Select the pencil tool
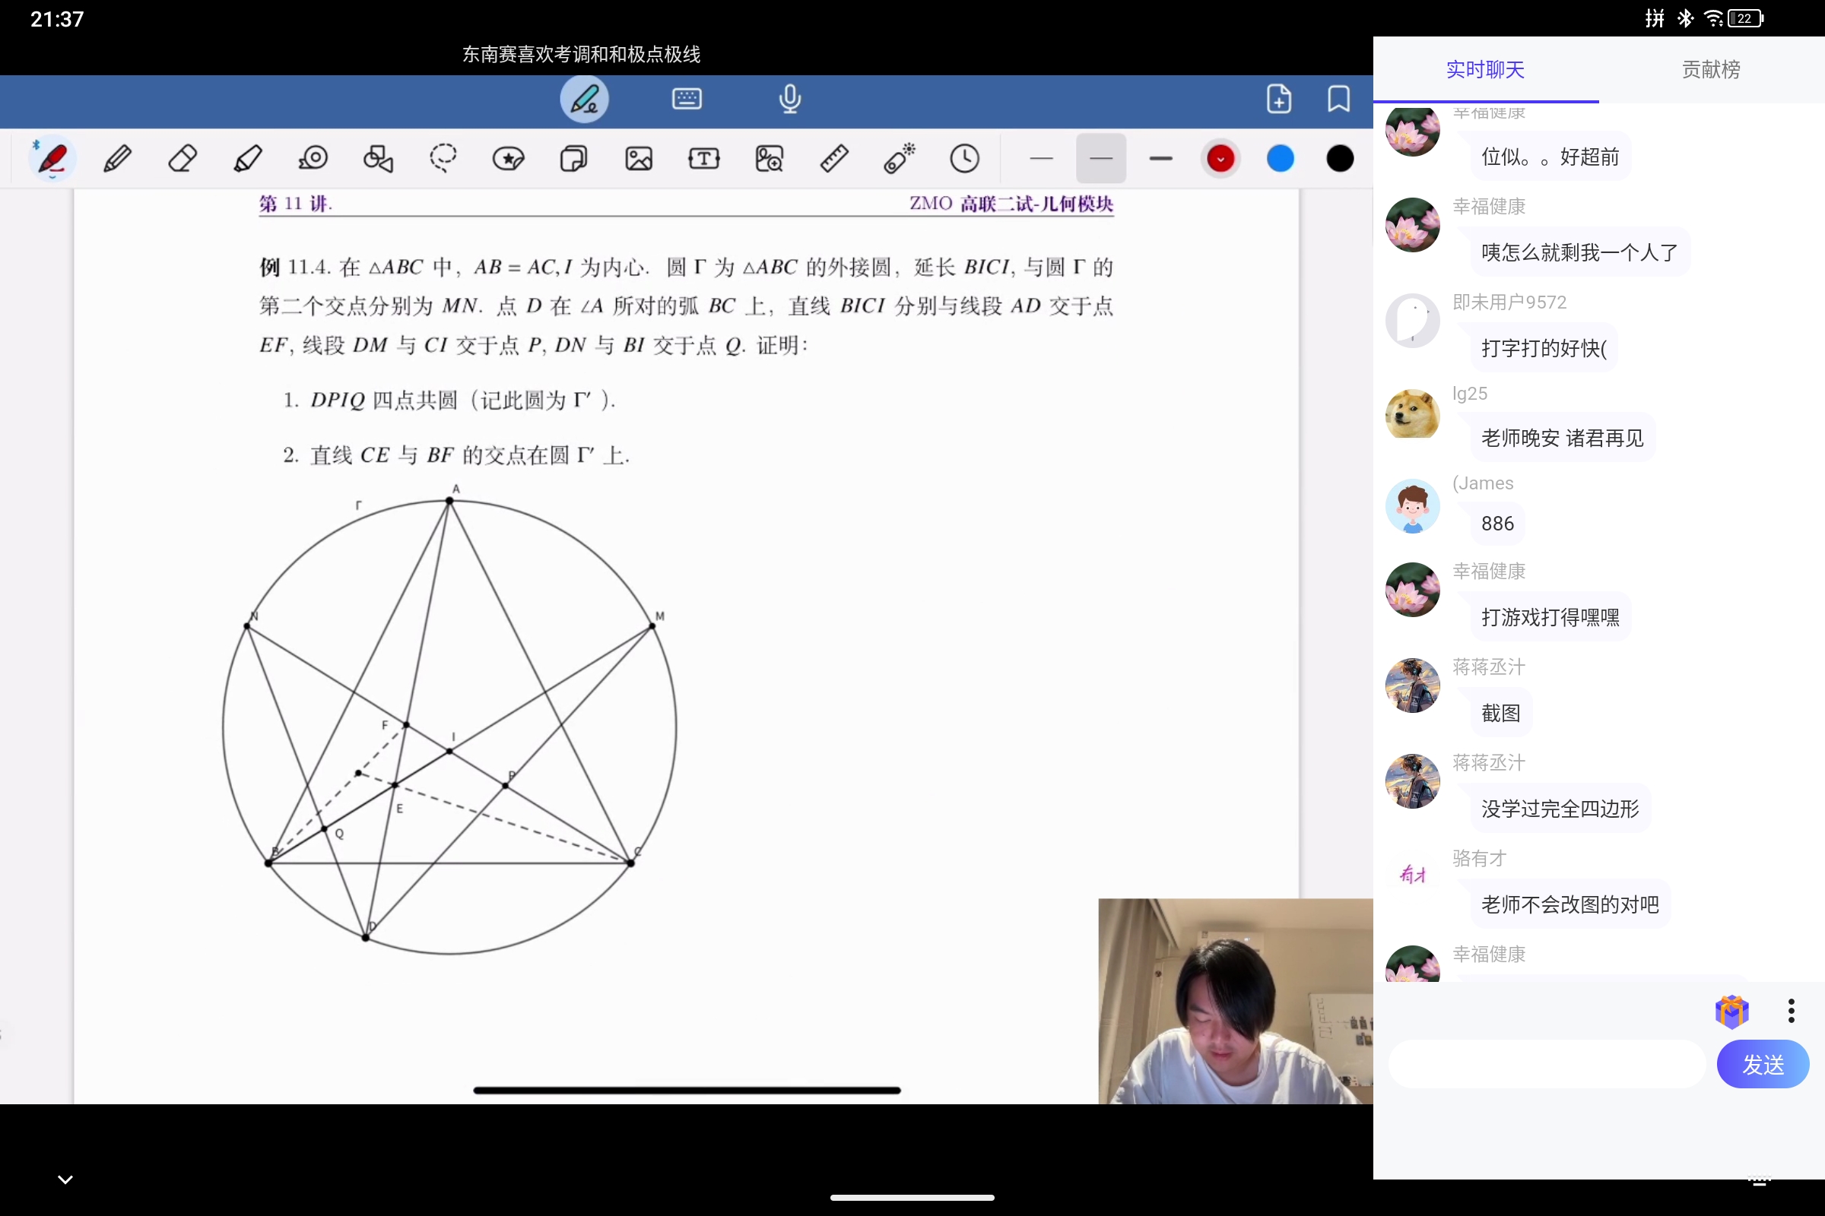The image size is (1825, 1216). 117,159
